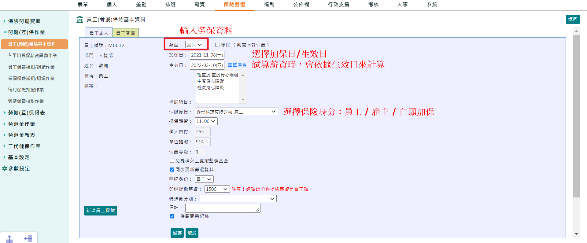Open the 勞退身份 dropdown showing 員工
The image size is (587, 243).
(x=204, y=179)
